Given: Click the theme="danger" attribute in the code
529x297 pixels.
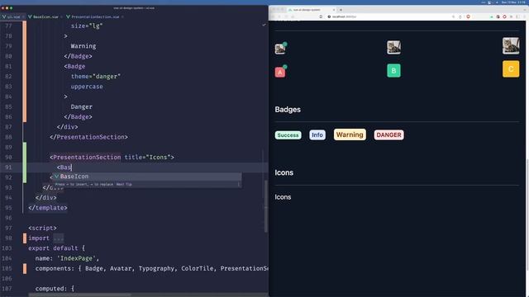Looking at the screenshot, I should (x=96, y=77).
